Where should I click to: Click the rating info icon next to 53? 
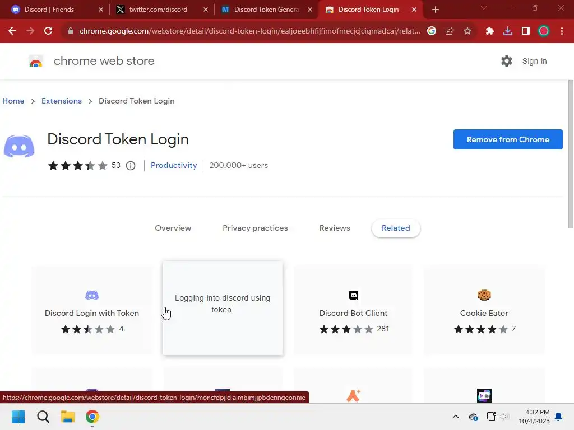coord(131,166)
